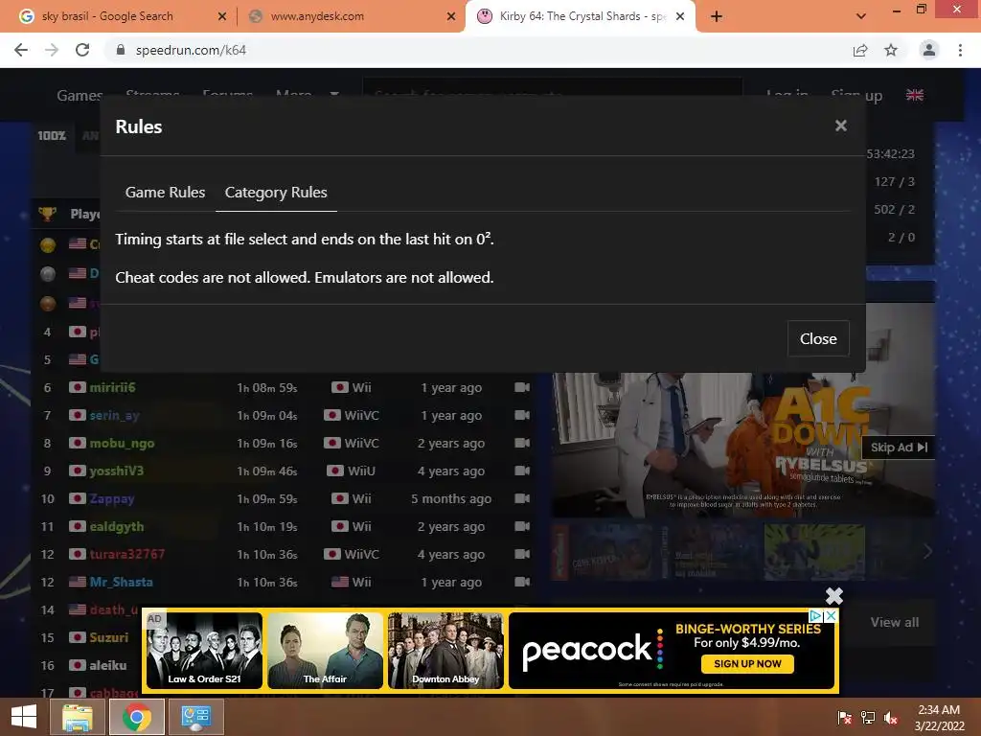Click the 1h 08m 59s run time

tap(267, 388)
